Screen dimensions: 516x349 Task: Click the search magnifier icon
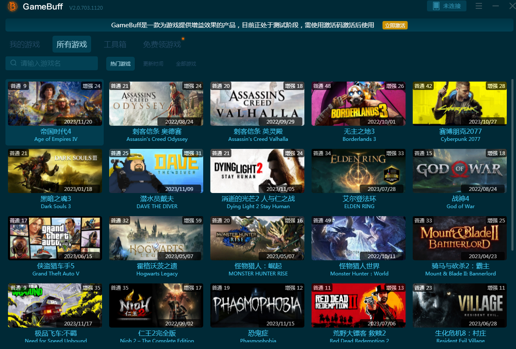pyautogui.click(x=13, y=63)
